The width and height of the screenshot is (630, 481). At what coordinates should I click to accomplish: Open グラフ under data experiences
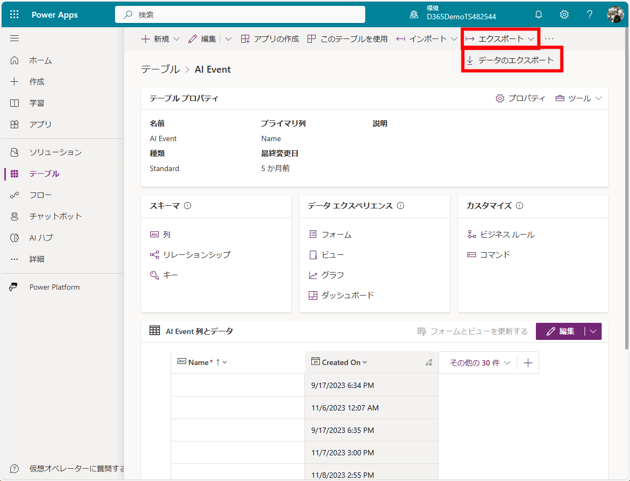(x=326, y=275)
